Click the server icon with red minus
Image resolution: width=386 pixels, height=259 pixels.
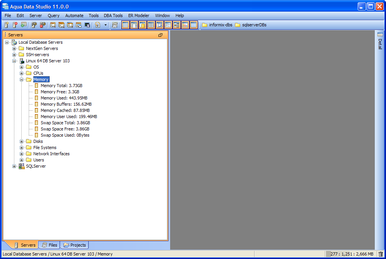pos(15,25)
